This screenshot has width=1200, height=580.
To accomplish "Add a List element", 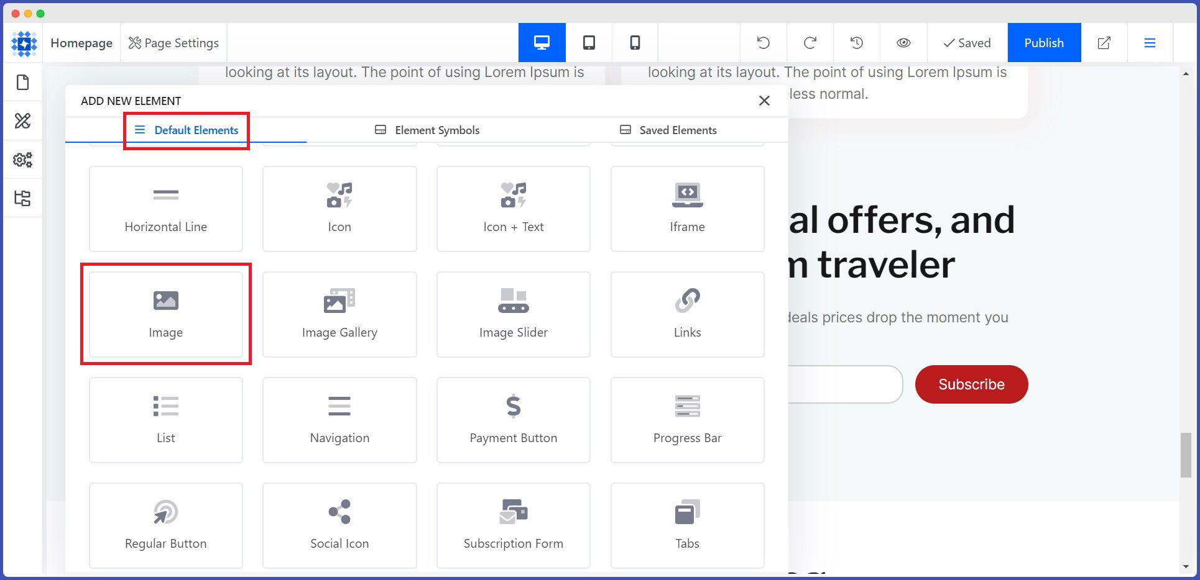I will 166,420.
